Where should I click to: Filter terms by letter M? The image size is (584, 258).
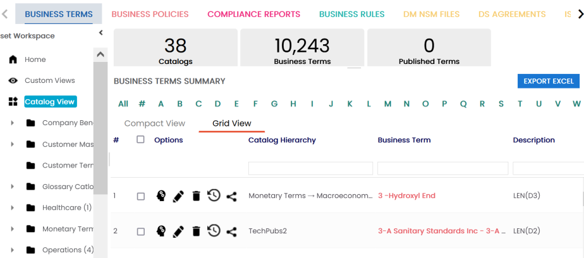(x=387, y=104)
